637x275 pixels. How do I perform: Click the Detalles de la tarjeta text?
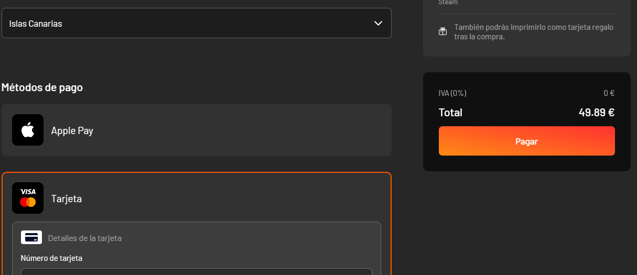(x=85, y=238)
